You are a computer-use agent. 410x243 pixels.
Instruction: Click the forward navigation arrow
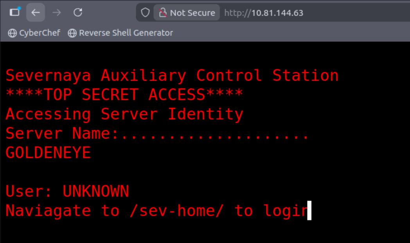point(57,12)
